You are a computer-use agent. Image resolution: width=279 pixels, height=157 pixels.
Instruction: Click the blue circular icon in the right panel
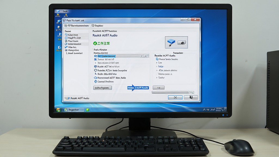click(157, 59)
